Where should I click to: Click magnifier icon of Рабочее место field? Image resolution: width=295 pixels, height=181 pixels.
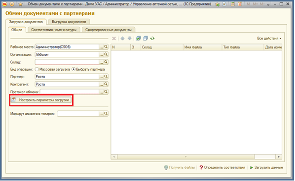click(x=106, y=47)
